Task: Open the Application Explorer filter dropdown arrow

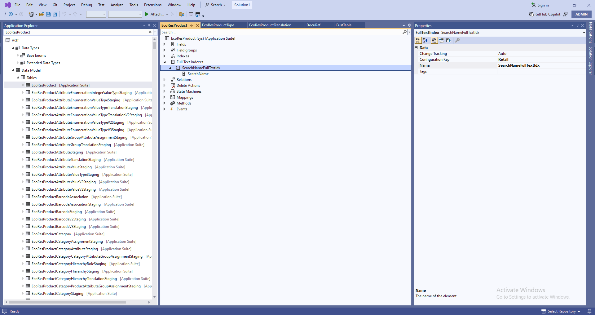Action: 155,32
